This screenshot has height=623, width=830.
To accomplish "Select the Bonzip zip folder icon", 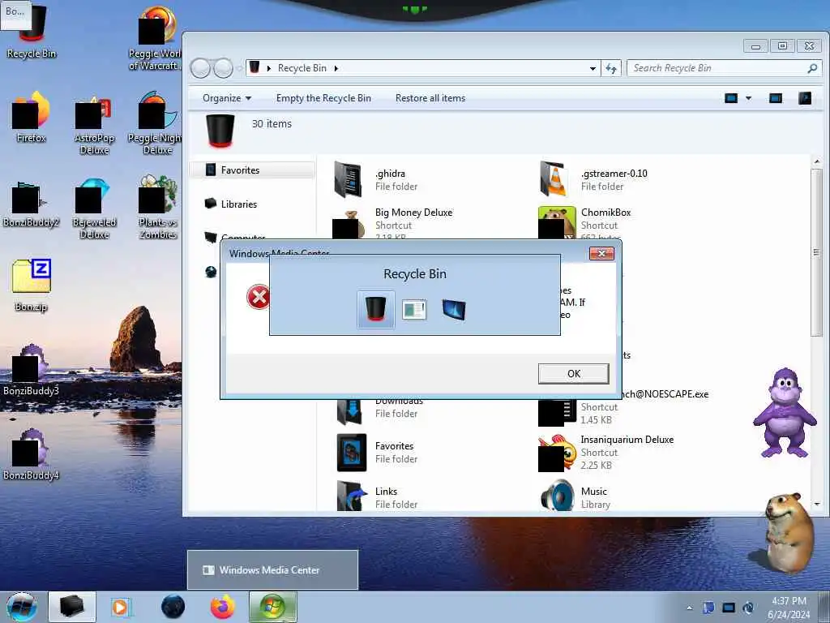I will click(x=32, y=285).
